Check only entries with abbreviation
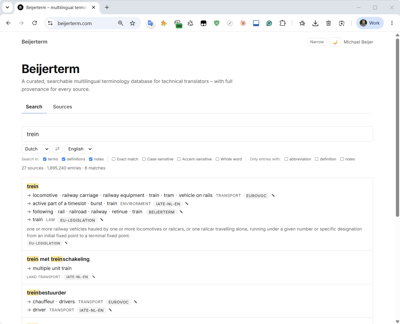 286,159
